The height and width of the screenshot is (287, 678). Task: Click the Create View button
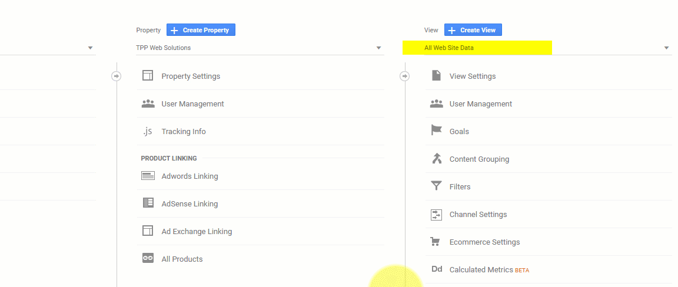[x=473, y=30]
